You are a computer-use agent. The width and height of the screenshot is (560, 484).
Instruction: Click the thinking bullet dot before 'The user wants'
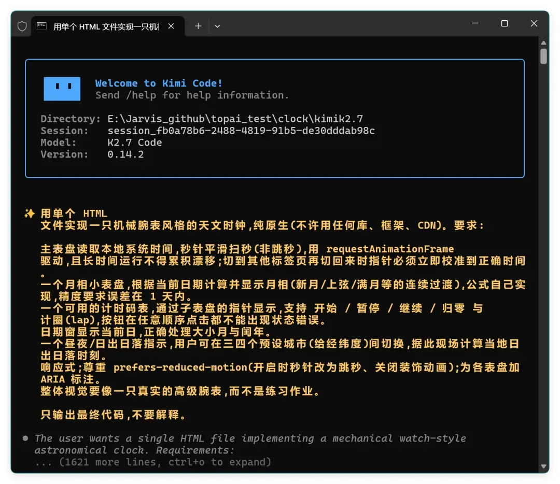[25, 438]
